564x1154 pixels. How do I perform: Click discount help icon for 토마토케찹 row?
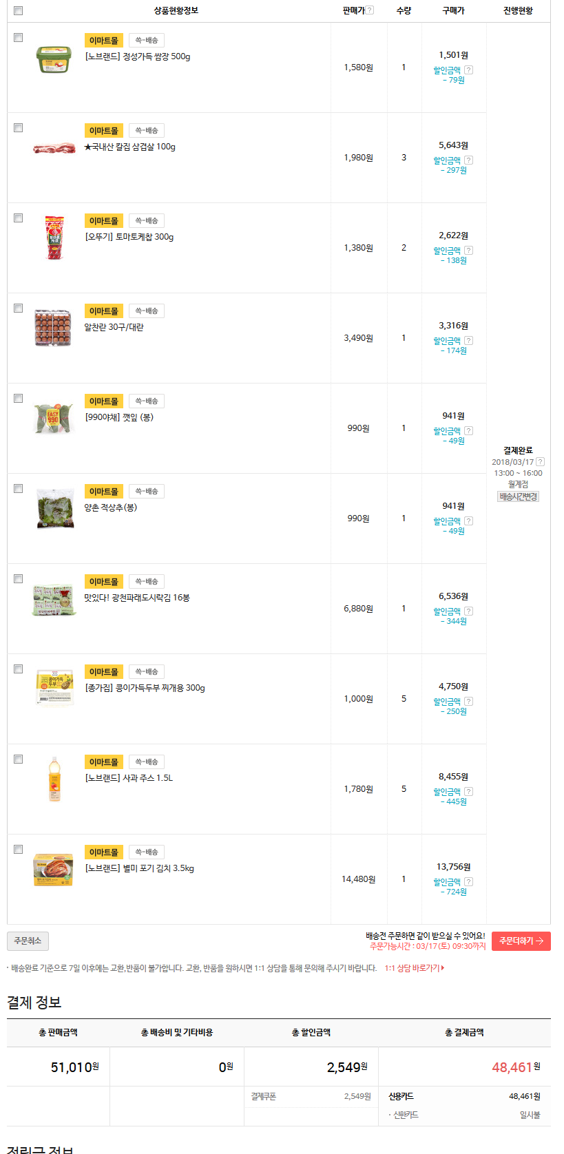pos(468,251)
